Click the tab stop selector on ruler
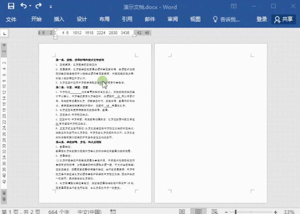 point(5,33)
